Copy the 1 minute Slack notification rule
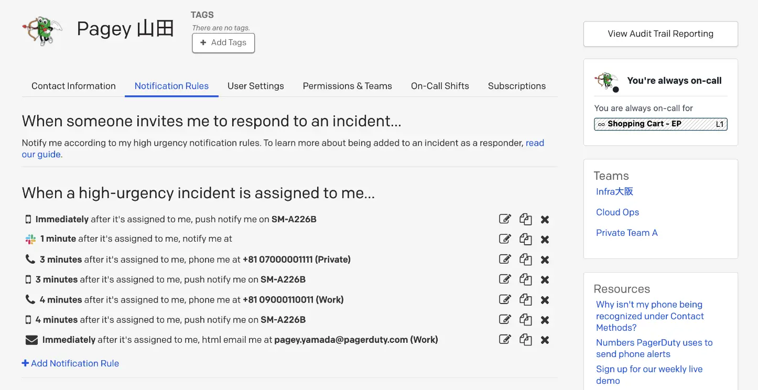758x390 pixels. 525,239
